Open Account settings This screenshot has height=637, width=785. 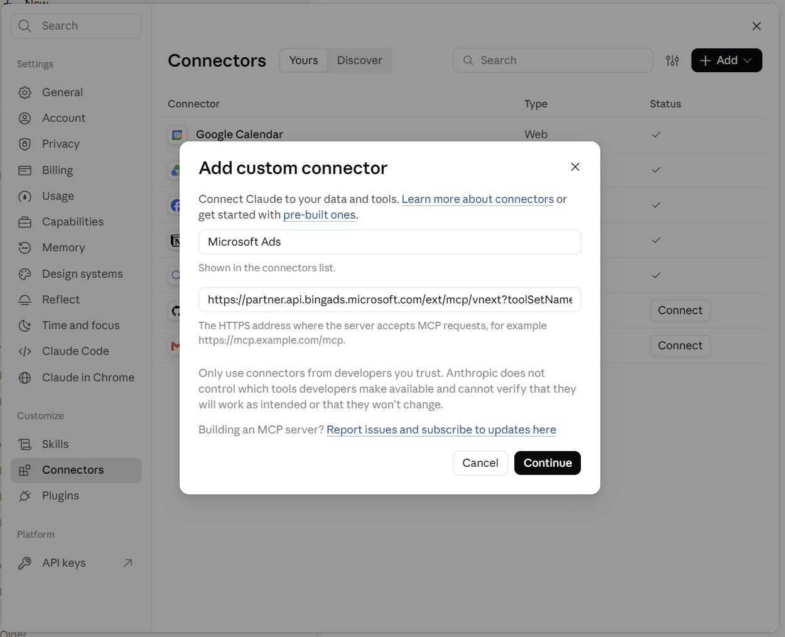click(x=76, y=118)
